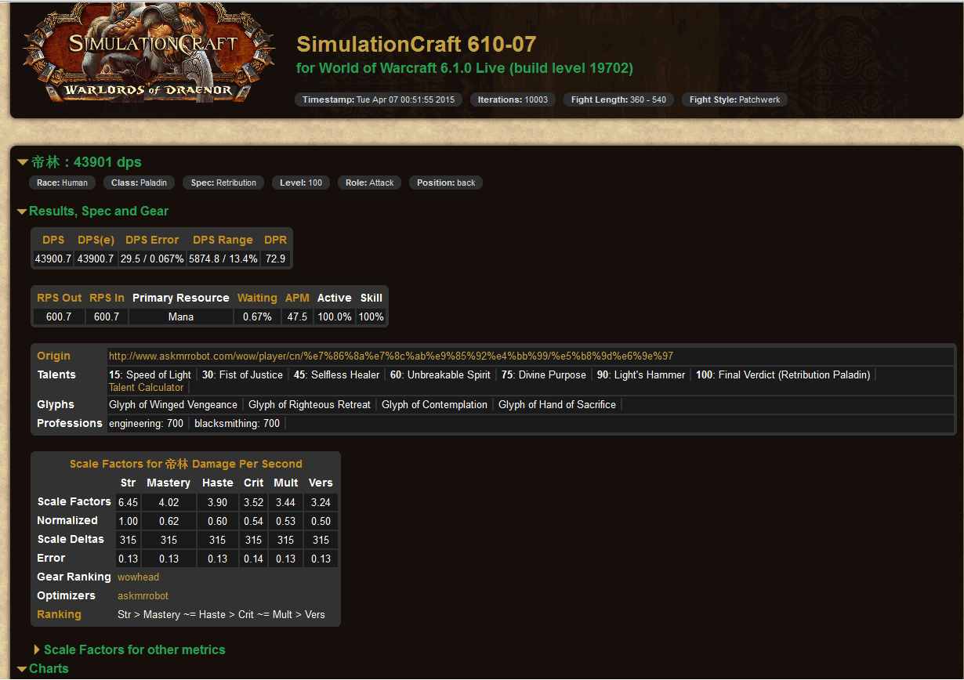Screen dimensions: 964x680
Task: Click the Waiting column header
Action: pyautogui.click(x=257, y=298)
